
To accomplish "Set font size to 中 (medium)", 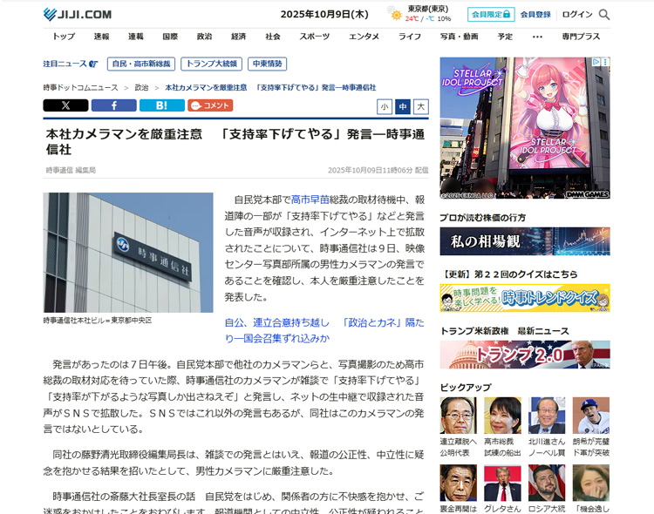I will pos(403,106).
